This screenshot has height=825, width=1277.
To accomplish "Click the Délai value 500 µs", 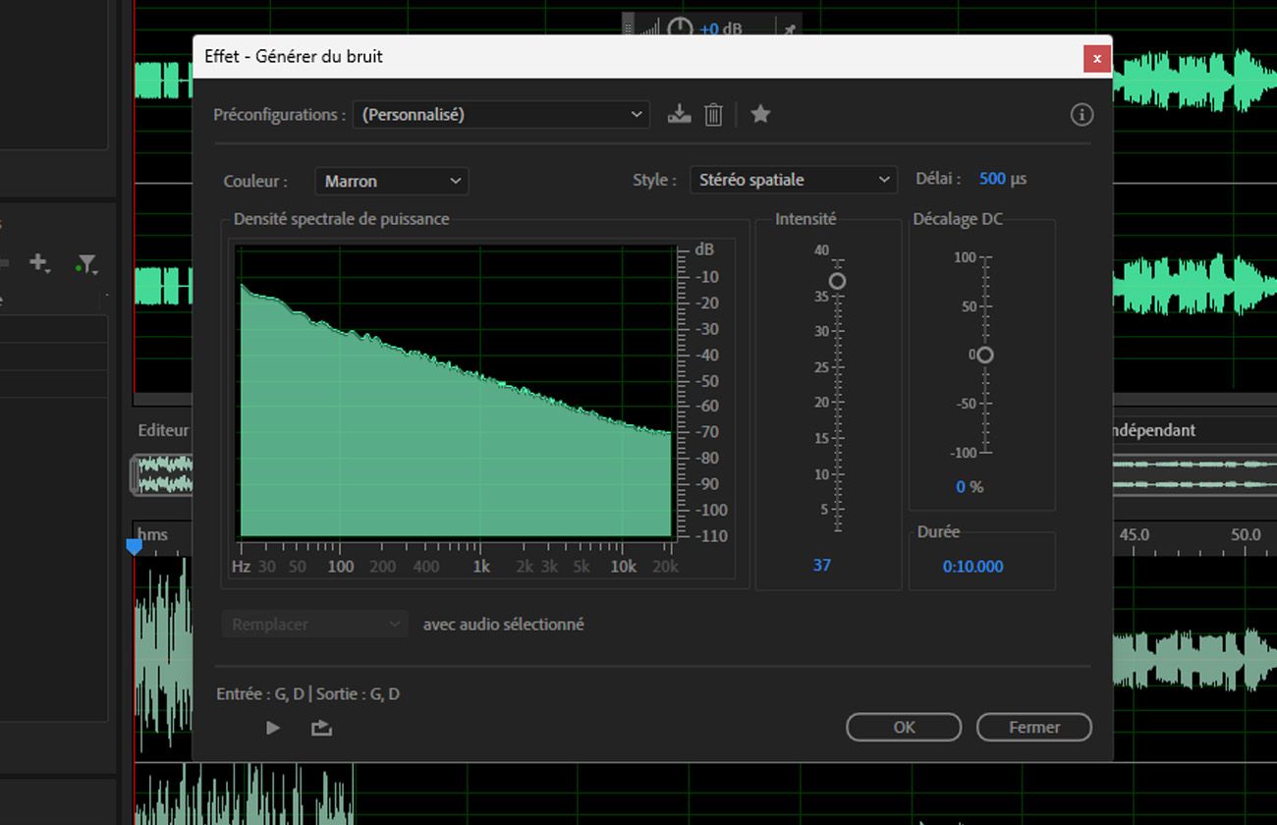I will pyautogui.click(x=1003, y=179).
